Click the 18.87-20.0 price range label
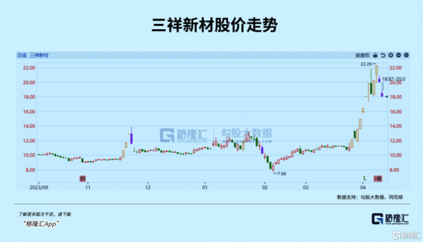 394,79
